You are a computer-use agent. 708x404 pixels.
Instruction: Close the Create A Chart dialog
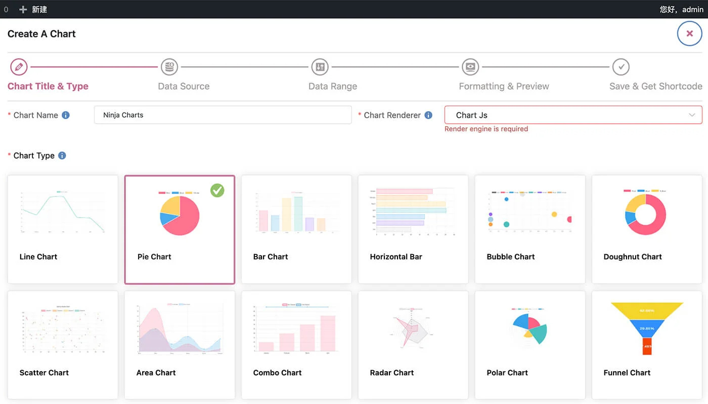[x=689, y=34]
